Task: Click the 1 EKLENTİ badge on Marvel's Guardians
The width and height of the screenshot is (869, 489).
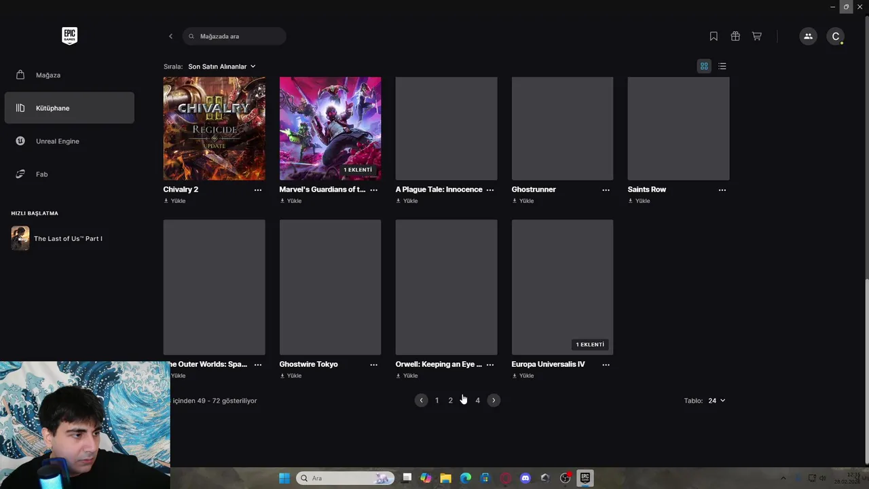Action: [358, 170]
